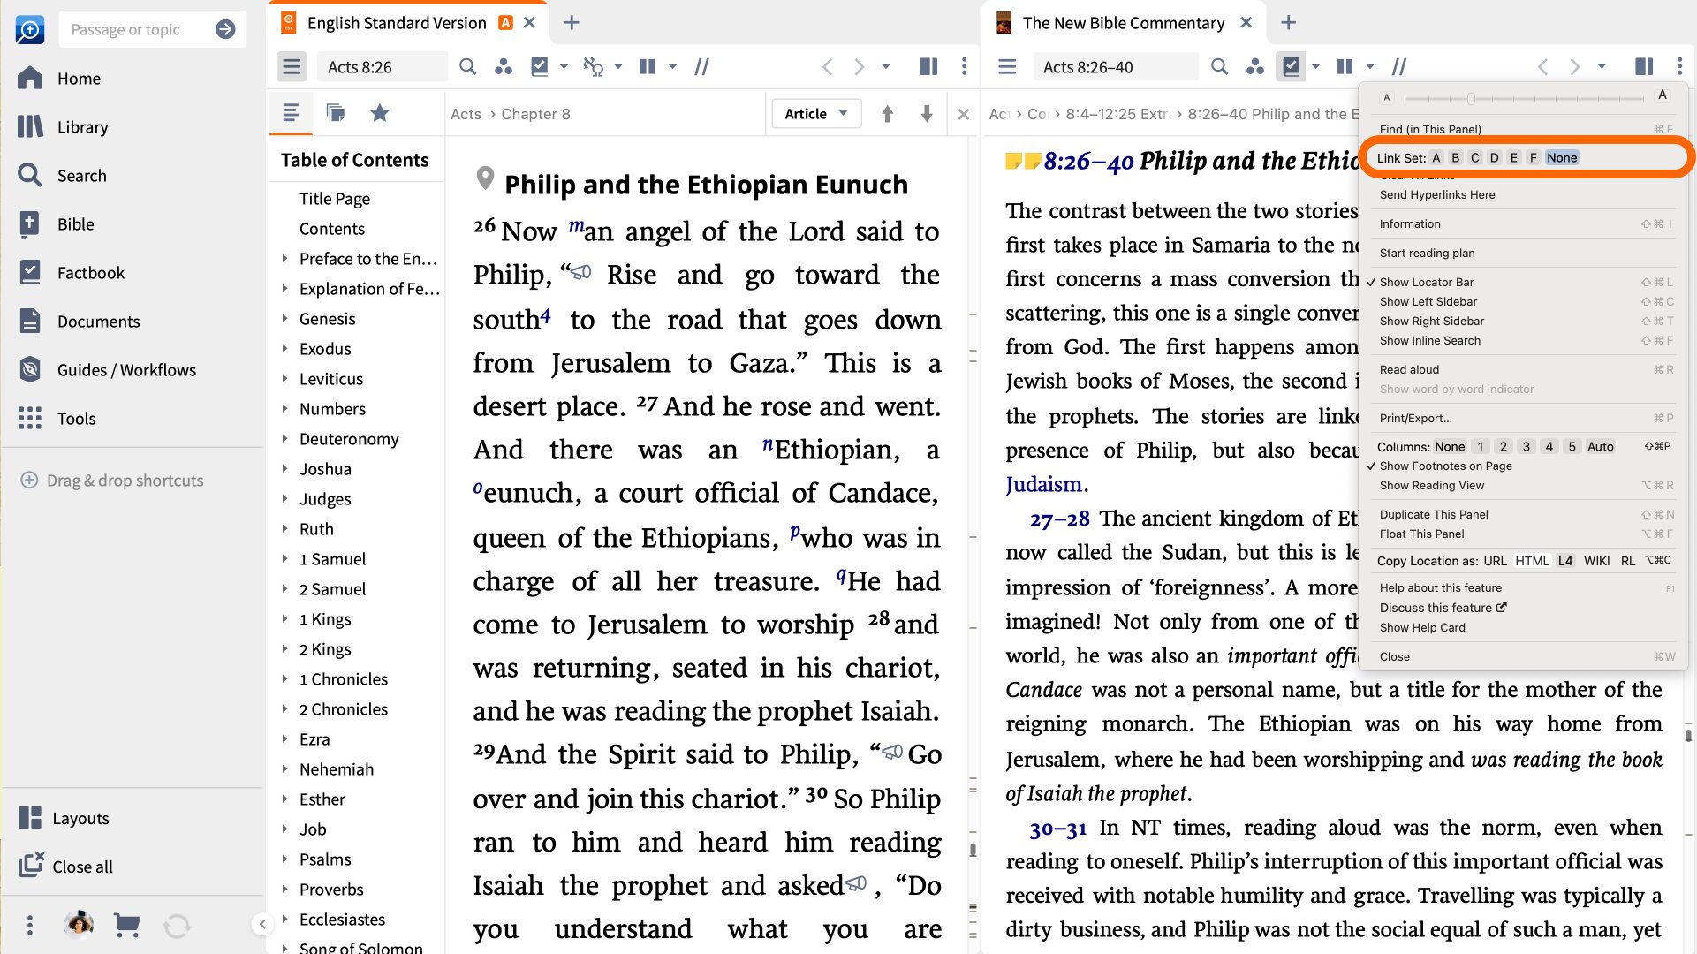The width and height of the screenshot is (1697, 954).
Task: Click search icon in Commentary panel
Action: coord(1219,66)
